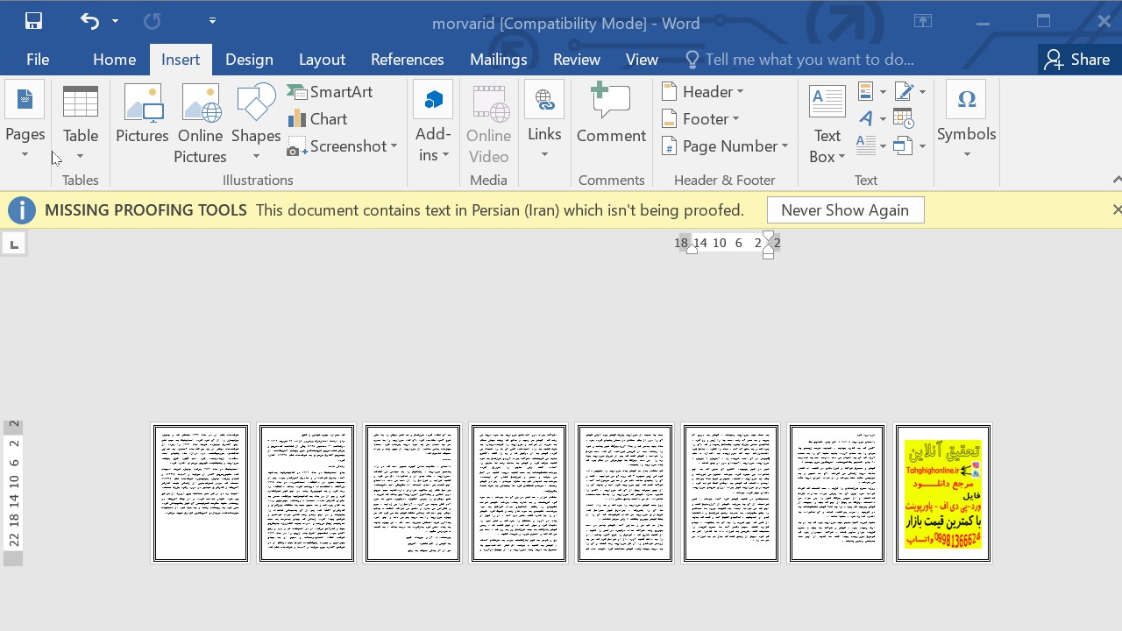This screenshot has height=631, width=1122.
Task: Open the undo history dropdown arrow
Action: point(115,20)
